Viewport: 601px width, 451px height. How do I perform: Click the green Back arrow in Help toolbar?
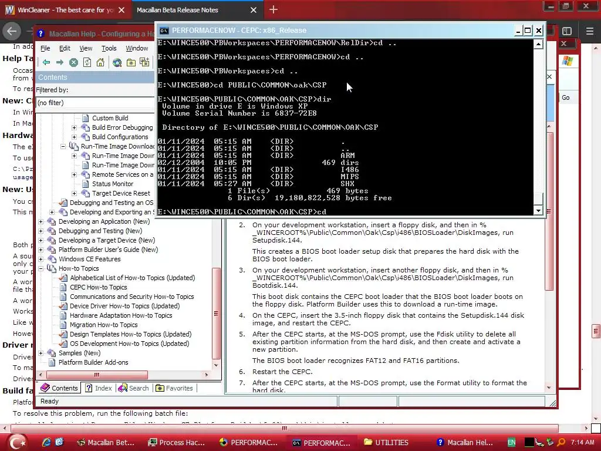[46, 62]
